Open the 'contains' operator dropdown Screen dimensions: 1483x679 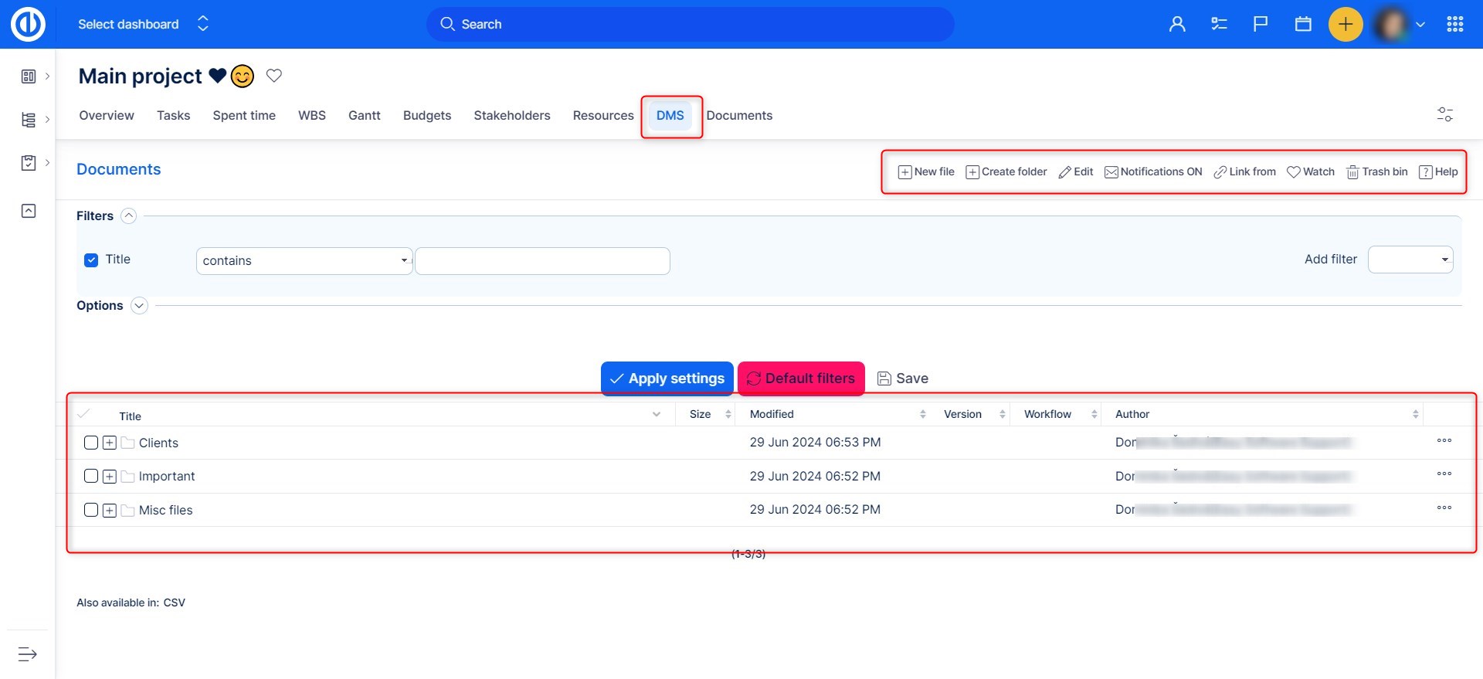pyautogui.click(x=304, y=261)
